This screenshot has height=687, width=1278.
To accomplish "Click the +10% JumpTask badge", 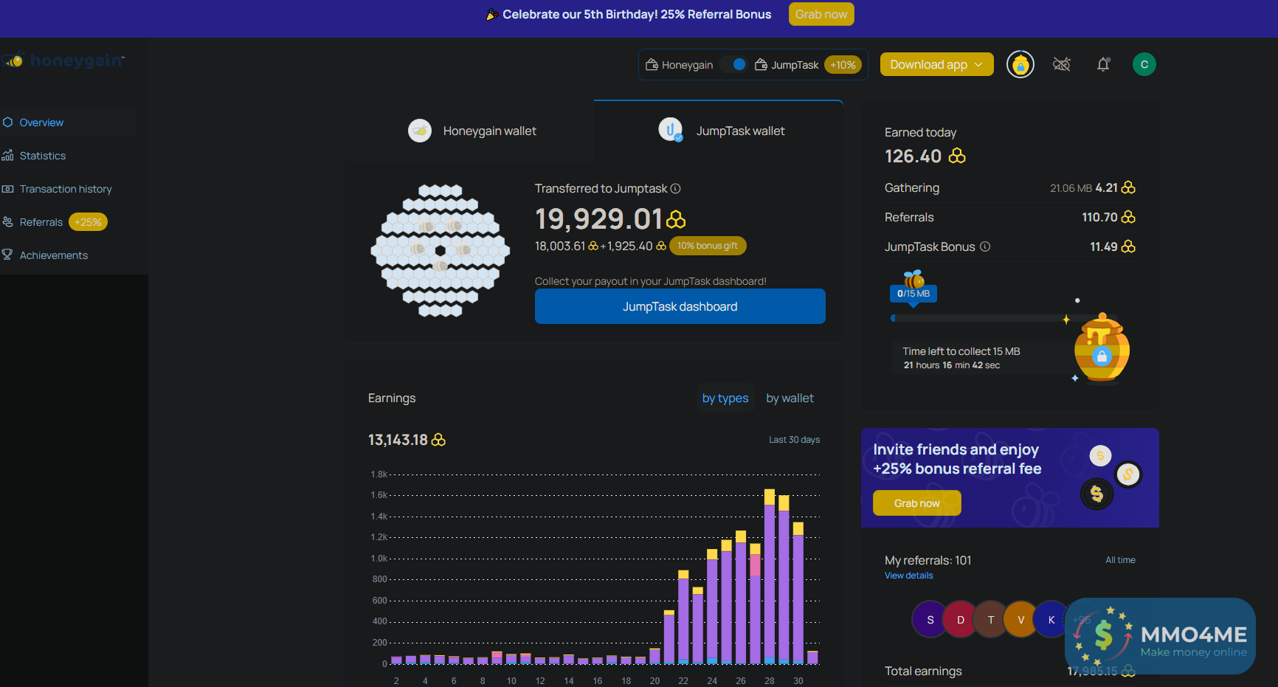I will pyautogui.click(x=843, y=65).
